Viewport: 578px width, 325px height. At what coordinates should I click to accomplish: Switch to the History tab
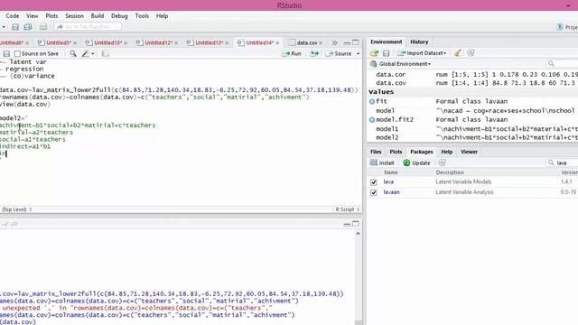click(419, 42)
